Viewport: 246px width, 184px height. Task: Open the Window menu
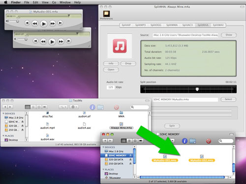[x=65, y=2]
